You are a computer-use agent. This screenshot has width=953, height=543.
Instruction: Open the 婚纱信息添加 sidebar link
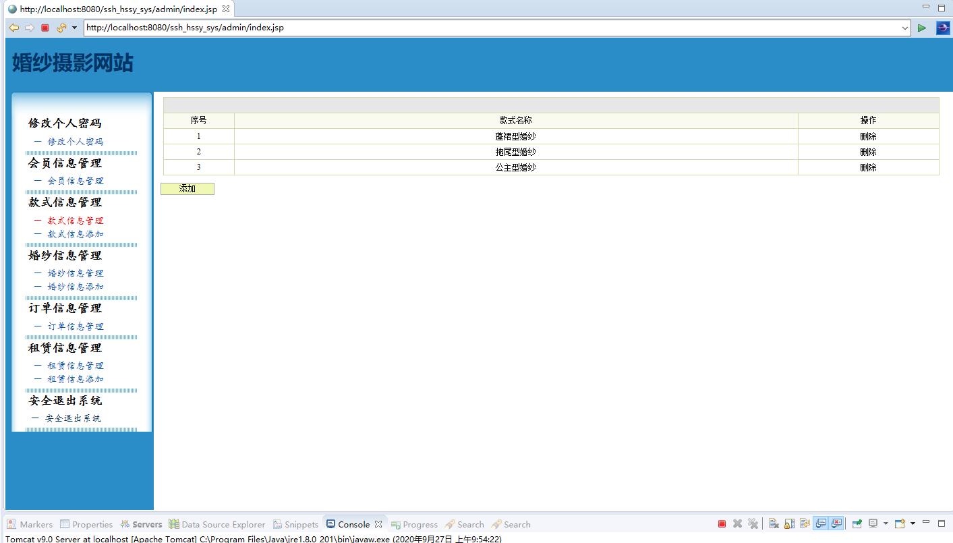click(x=76, y=287)
